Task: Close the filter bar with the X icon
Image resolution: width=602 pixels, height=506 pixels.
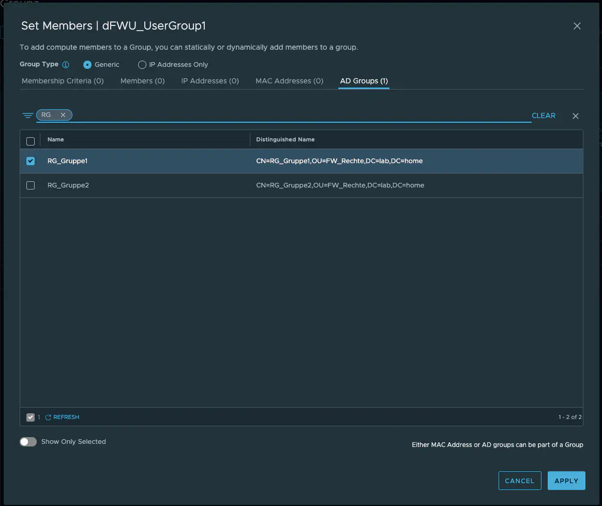Action: click(x=575, y=116)
